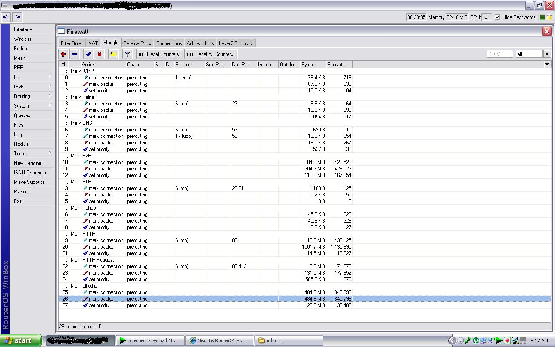The height and width of the screenshot is (347, 555).
Task: Switch to the NAT tab
Action: [93, 43]
